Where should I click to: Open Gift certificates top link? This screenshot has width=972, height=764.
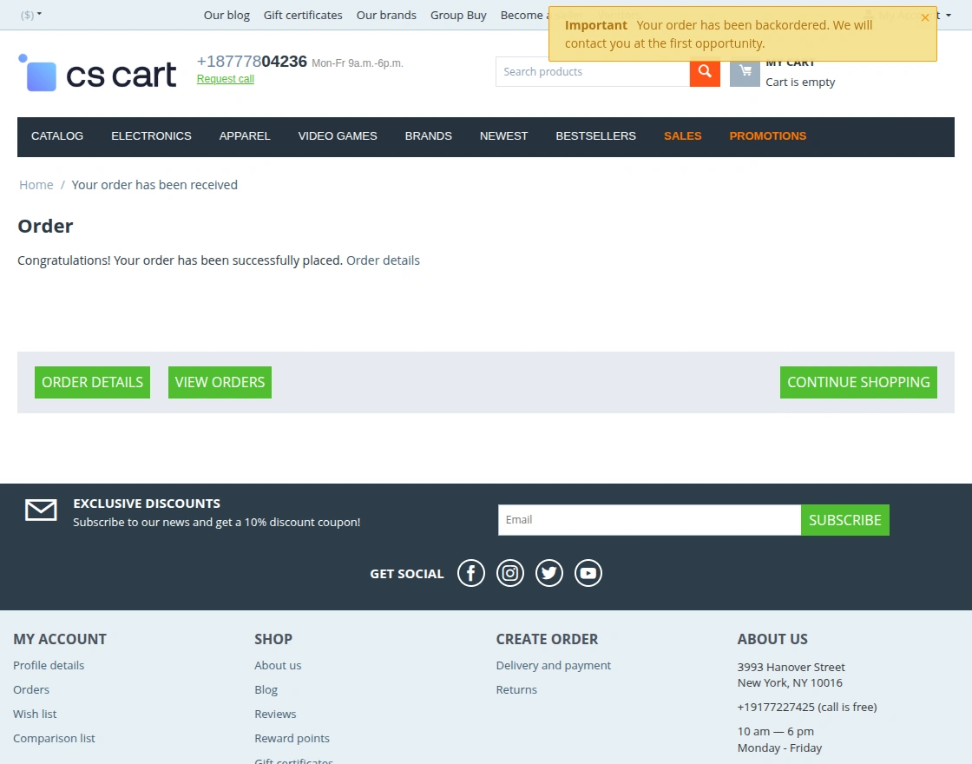click(x=303, y=15)
